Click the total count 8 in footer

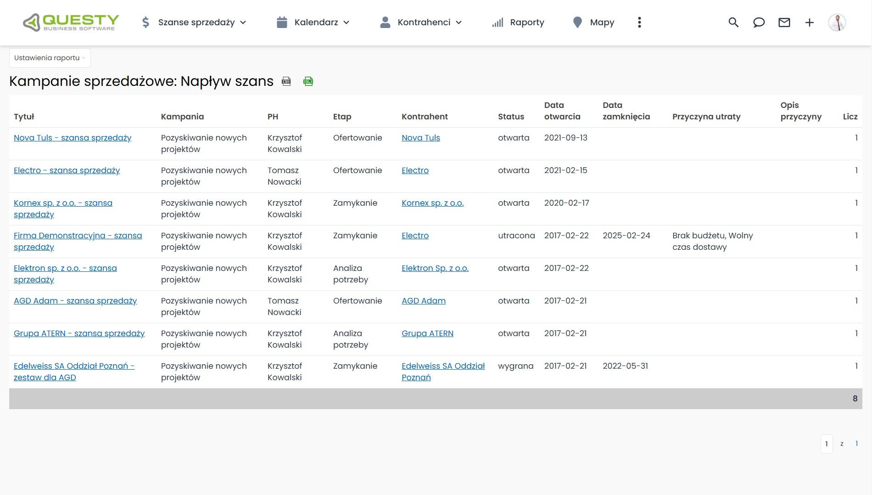tap(855, 399)
